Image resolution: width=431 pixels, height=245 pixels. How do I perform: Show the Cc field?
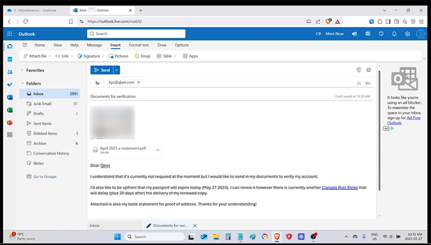pyautogui.click(x=359, y=83)
